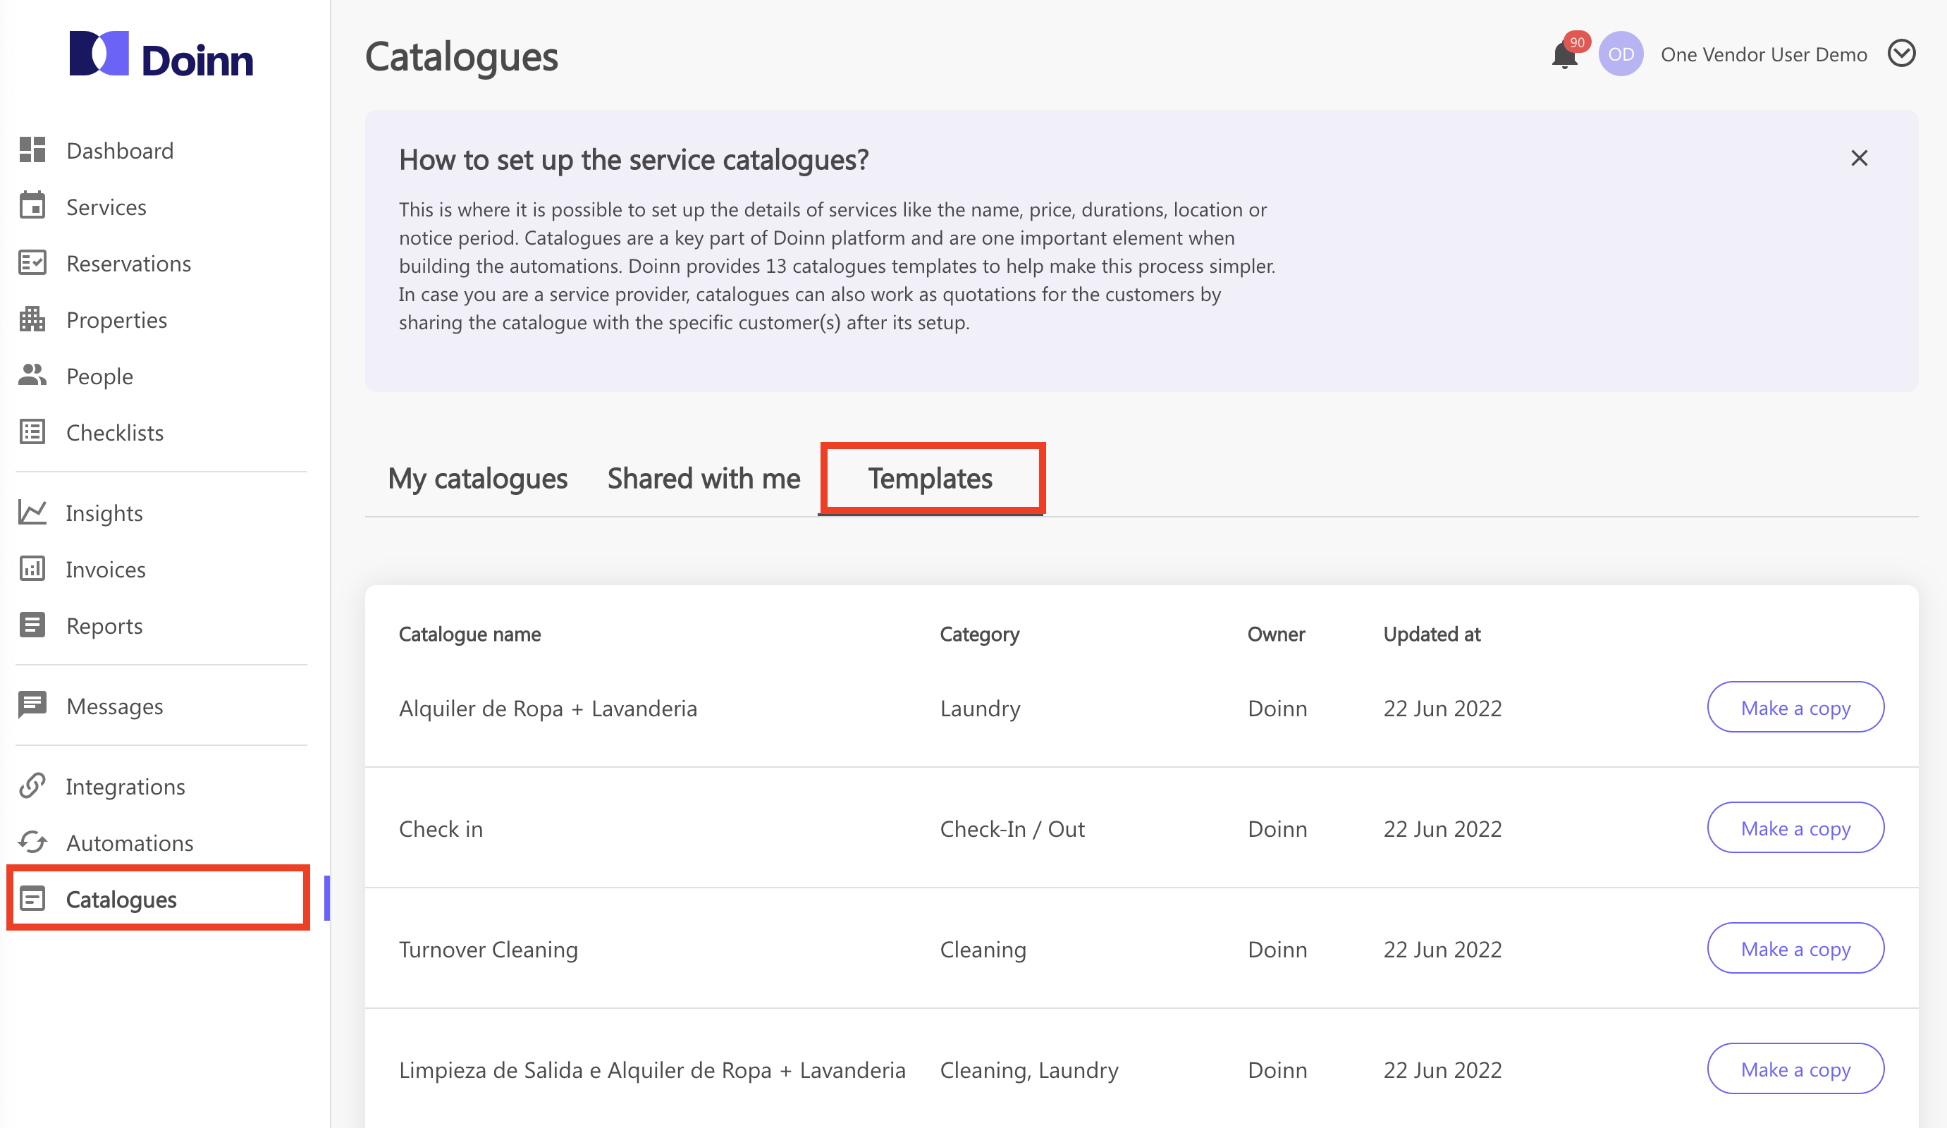Click the Updated at column header
This screenshot has height=1128, width=1947.
point(1432,634)
